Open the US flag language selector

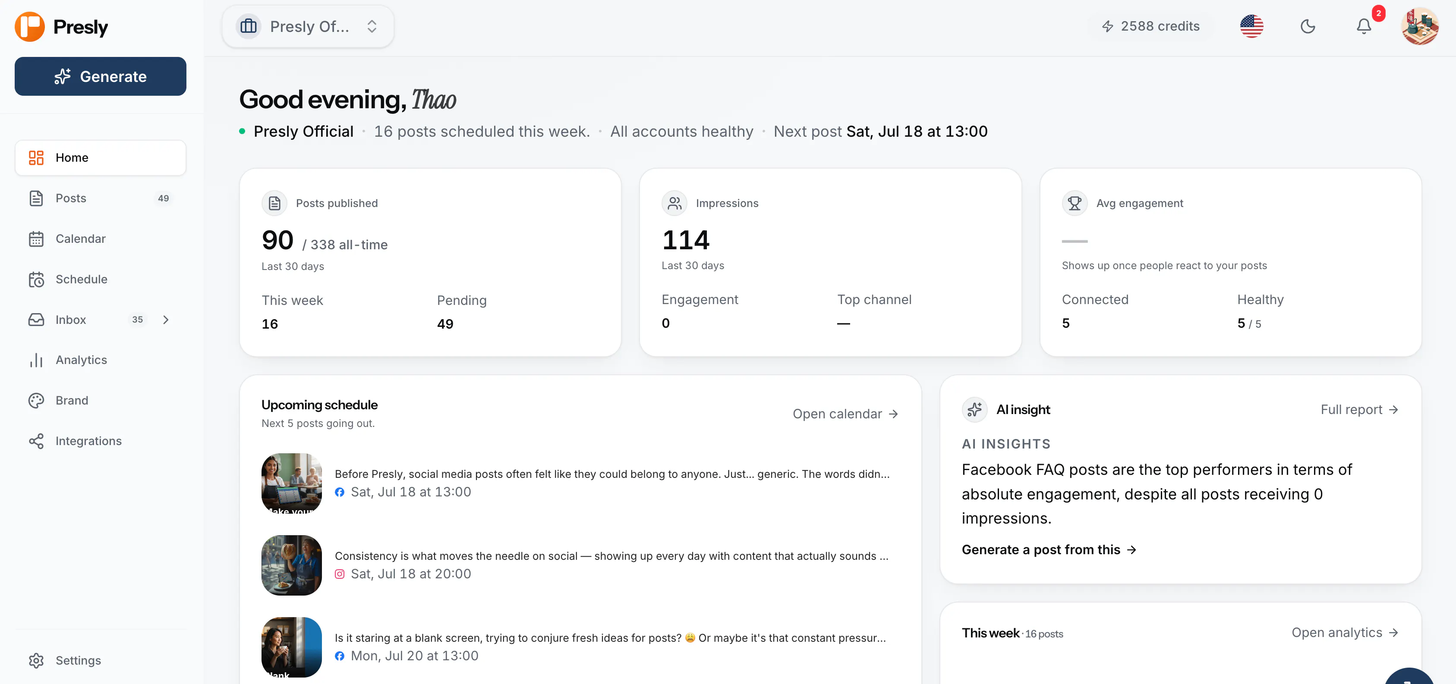point(1251,26)
